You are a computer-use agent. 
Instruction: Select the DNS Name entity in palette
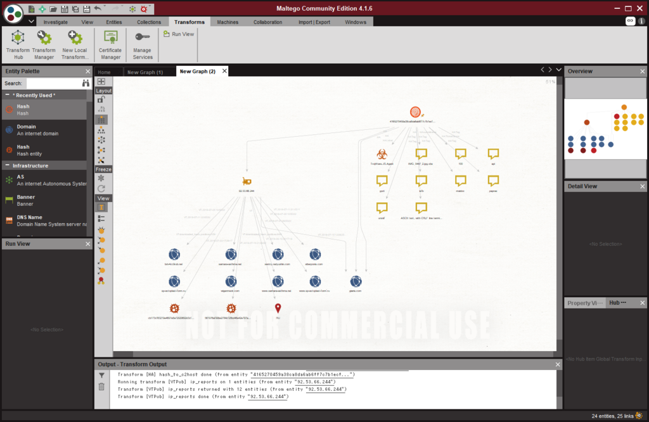tap(44, 221)
